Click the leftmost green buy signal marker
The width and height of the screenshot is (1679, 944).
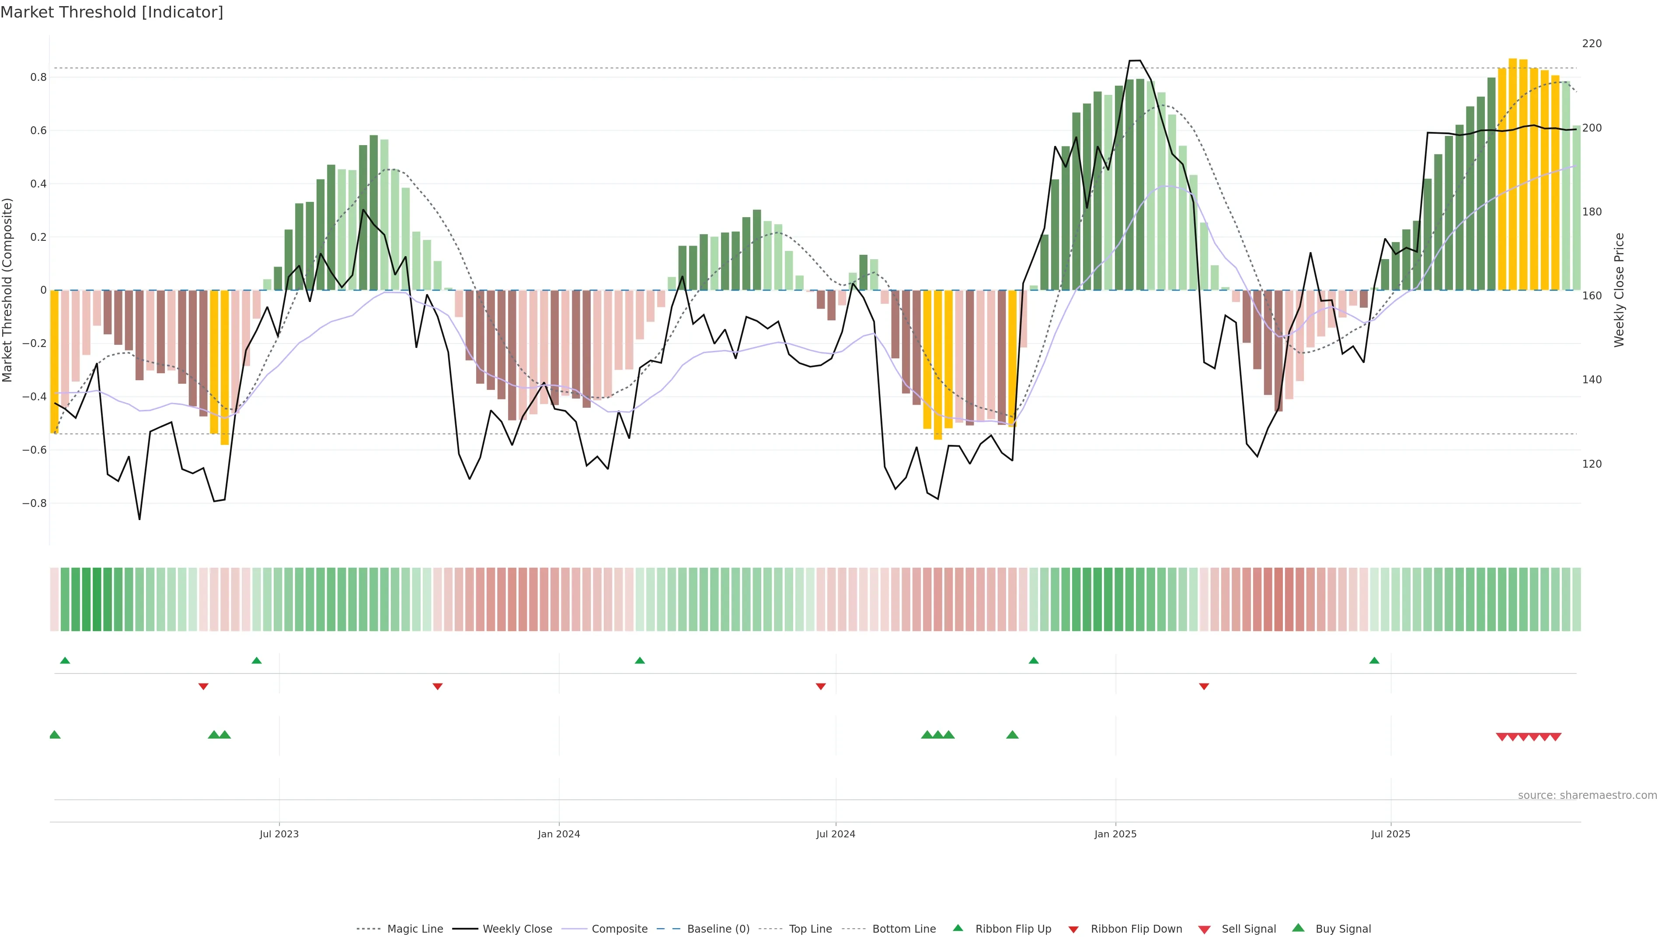click(55, 735)
